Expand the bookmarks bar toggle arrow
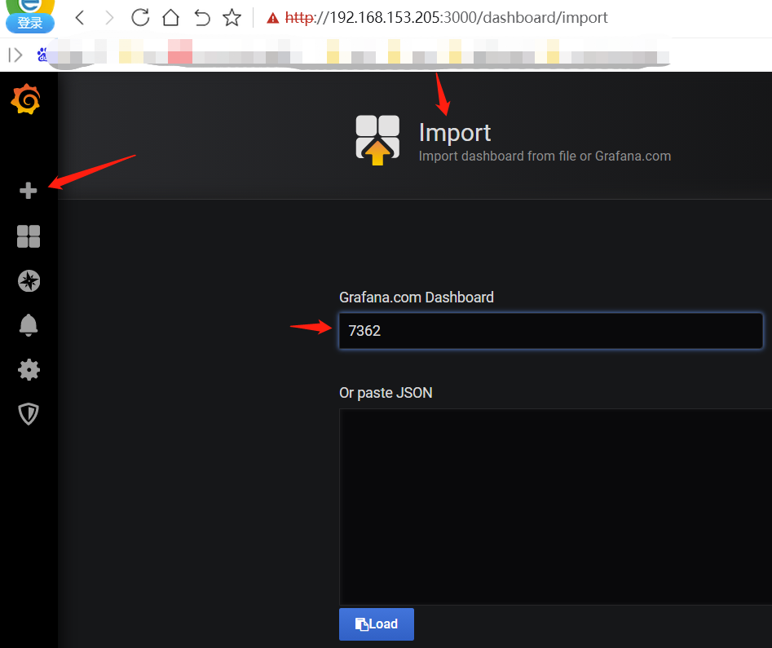The height and width of the screenshot is (648, 772). pyautogui.click(x=15, y=55)
